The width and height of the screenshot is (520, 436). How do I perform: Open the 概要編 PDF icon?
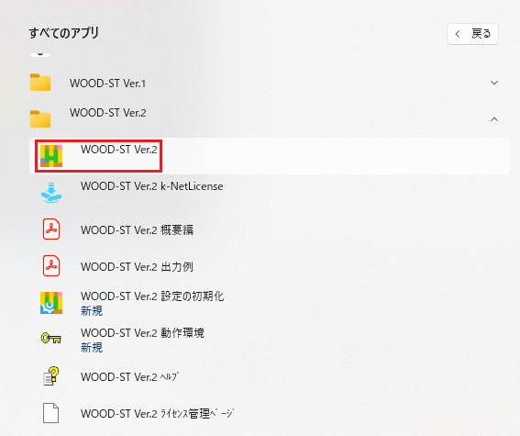point(51,229)
